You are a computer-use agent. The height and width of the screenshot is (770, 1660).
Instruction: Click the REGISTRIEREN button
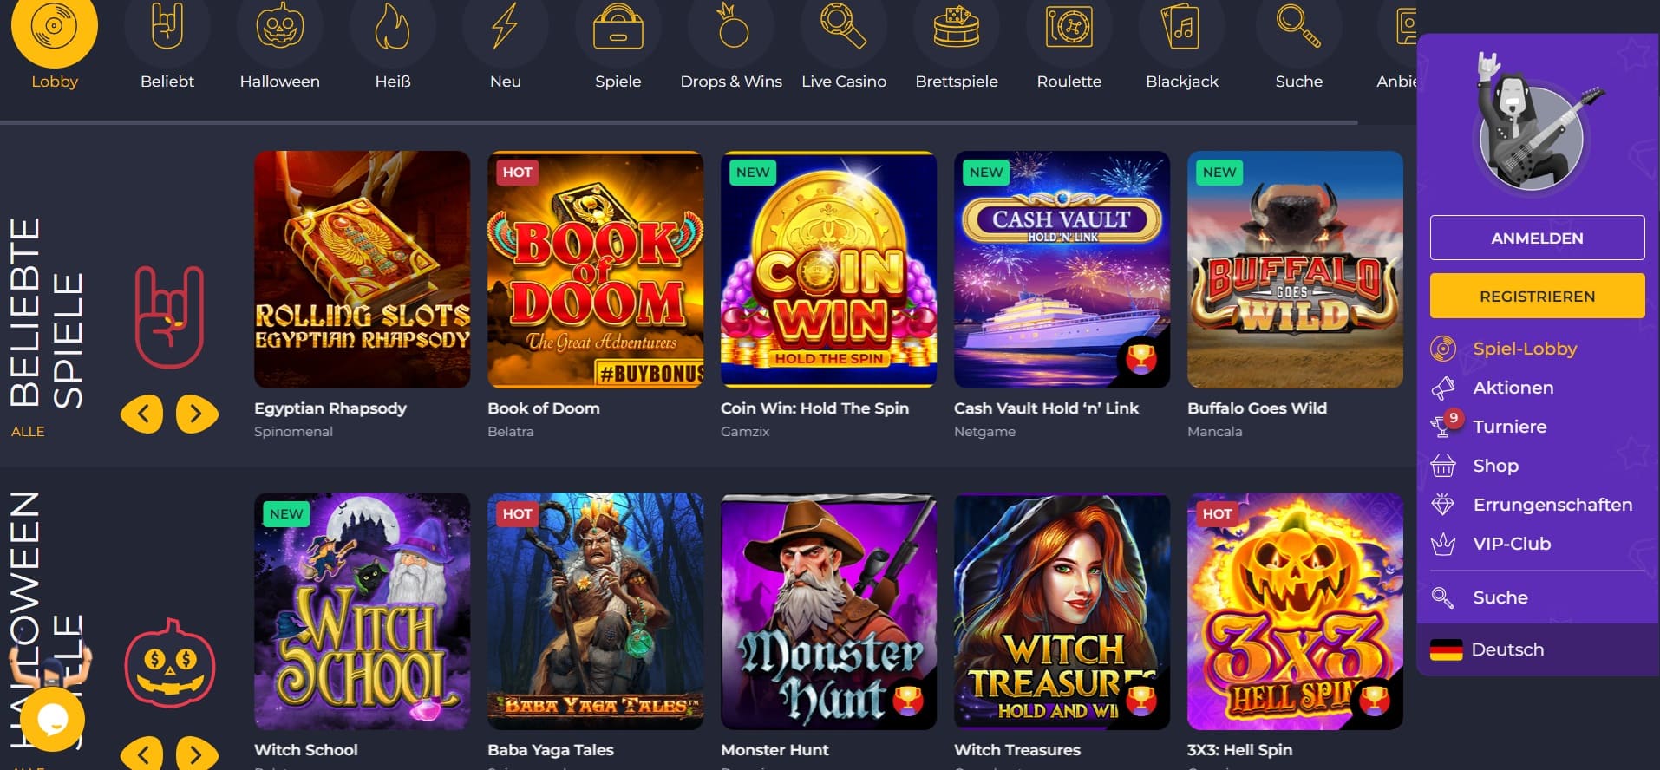coord(1537,296)
